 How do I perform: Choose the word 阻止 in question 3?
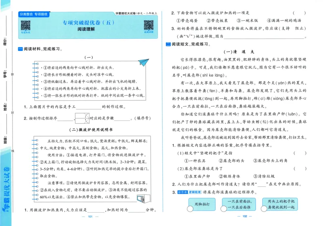click(299, 28)
